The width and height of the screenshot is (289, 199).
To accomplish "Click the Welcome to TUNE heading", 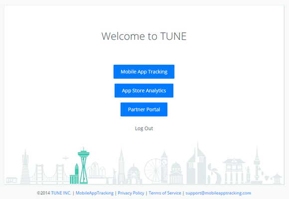I will (x=144, y=36).
